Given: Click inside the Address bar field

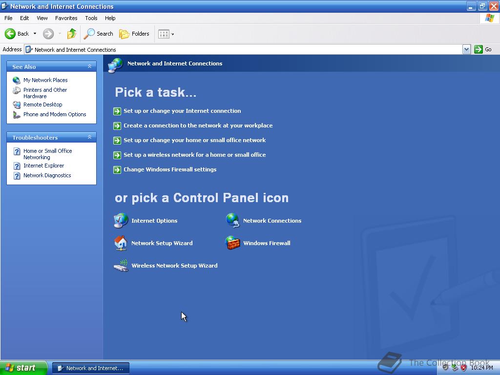Looking at the screenshot, I should click(x=244, y=49).
